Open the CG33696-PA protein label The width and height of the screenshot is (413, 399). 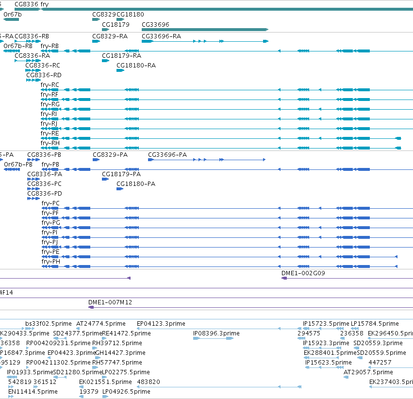[x=167, y=155]
